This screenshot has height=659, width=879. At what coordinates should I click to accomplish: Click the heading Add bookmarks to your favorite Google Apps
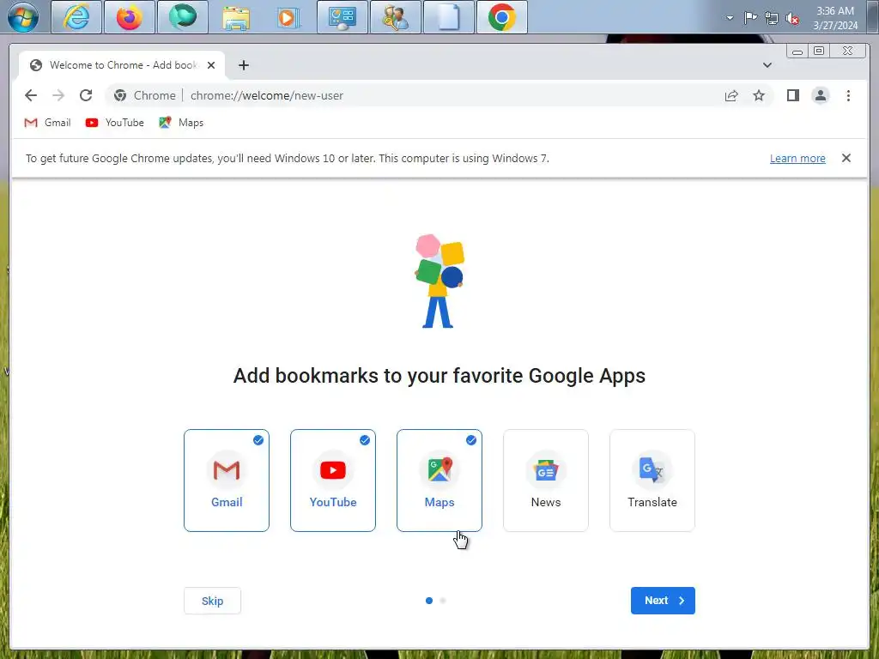pyautogui.click(x=439, y=376)
